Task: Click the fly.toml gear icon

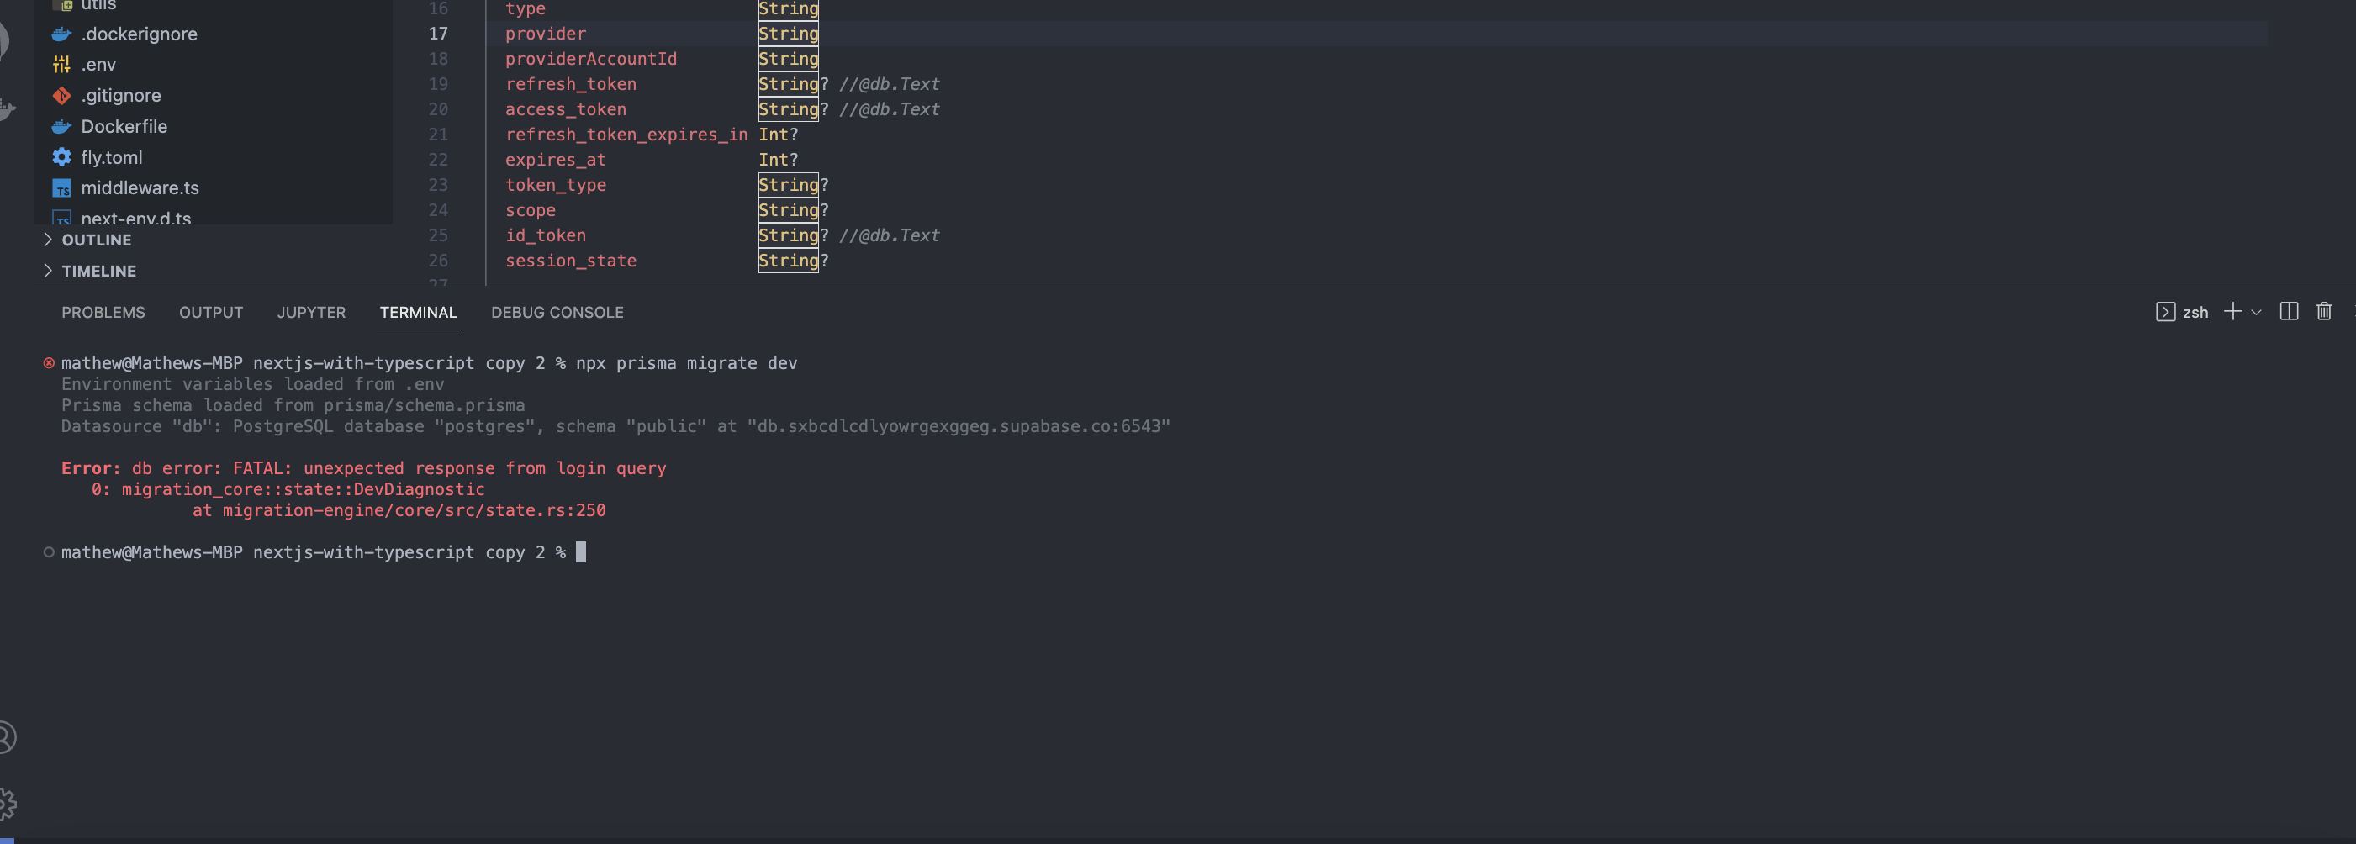Action: tap(61, 157)
